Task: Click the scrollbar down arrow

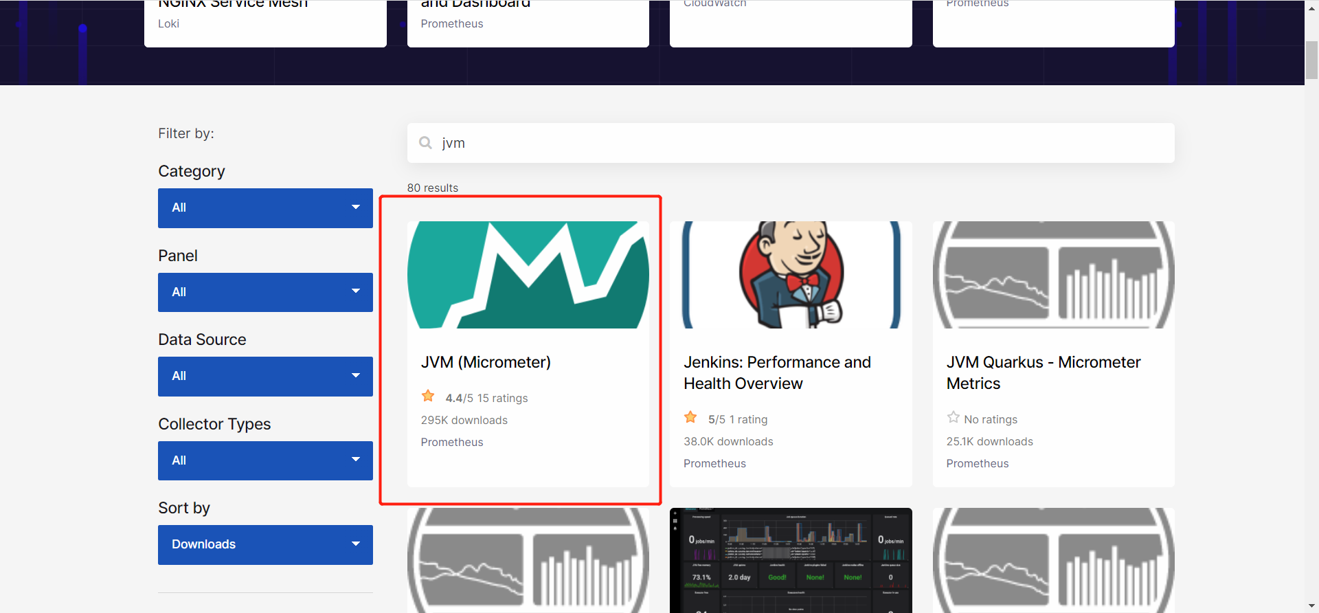Action: 1311,605
